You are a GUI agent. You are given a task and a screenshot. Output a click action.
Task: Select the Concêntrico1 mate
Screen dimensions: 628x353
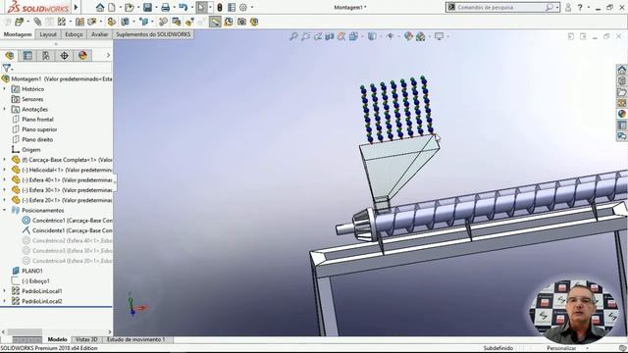click(x=72, y=220)
